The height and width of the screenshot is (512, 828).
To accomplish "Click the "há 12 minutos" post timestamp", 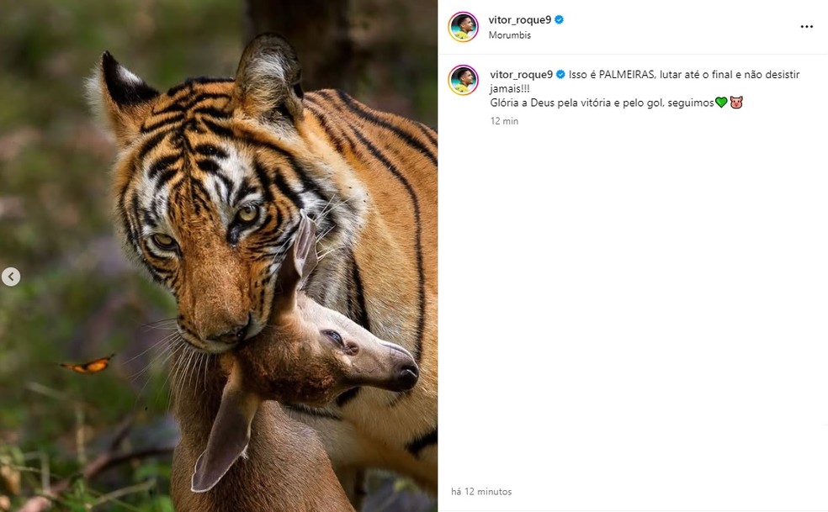I will tap(481, 492).
